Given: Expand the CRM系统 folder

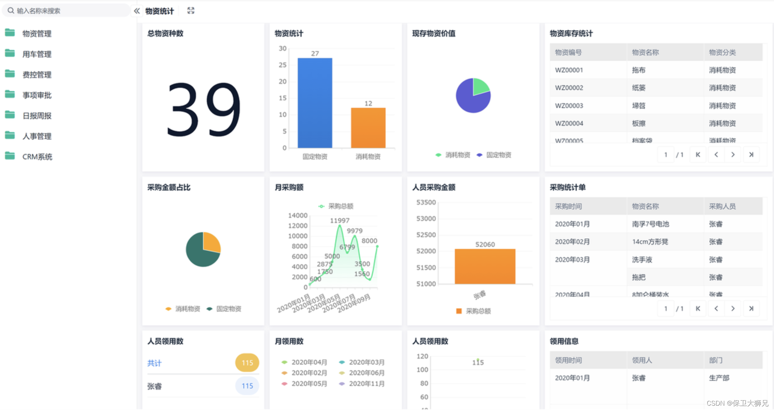Looking at the screenshot, I should click(37, 157).
